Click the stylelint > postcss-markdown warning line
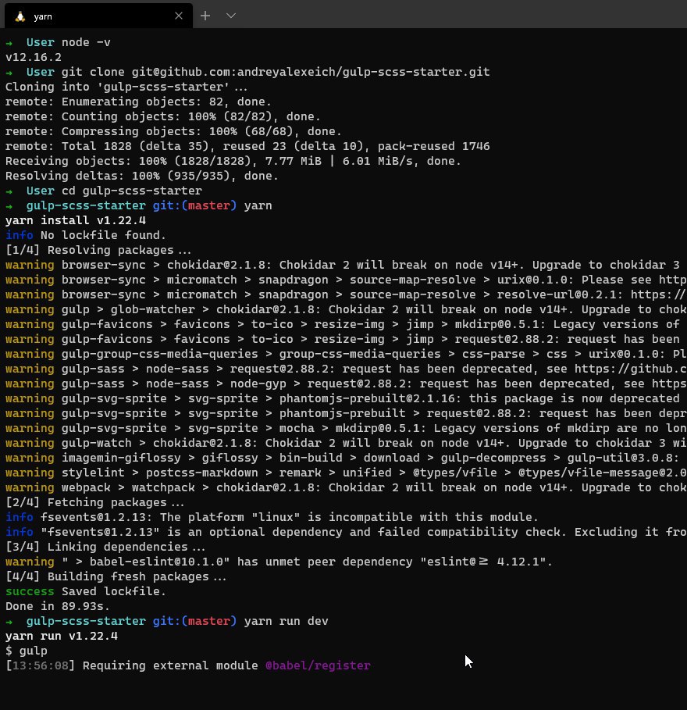This screenshot has width=687, height=710. coord(346,473)
